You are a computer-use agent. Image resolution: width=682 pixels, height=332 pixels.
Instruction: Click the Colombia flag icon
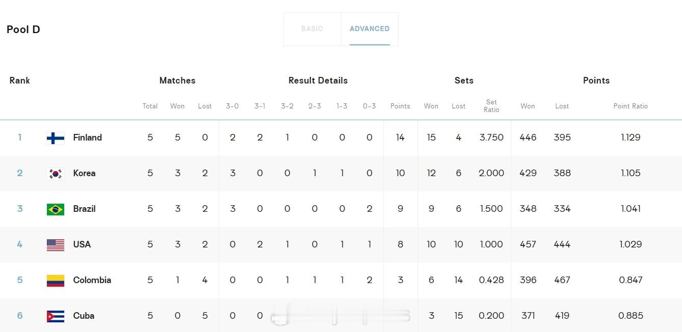pyautogui.click(x=56, y=281)
